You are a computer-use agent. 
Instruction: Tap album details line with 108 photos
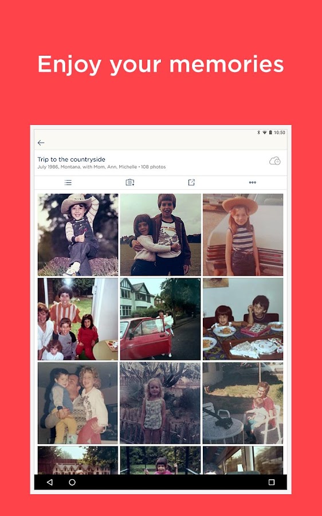tap(101, 167)
